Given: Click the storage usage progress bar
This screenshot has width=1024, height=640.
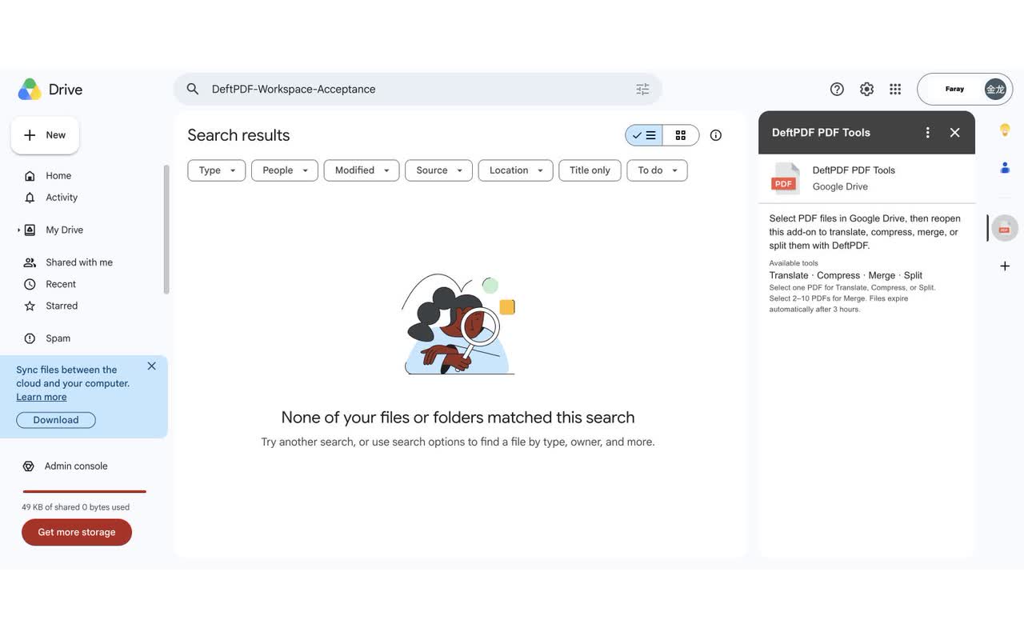Looking at the screenshot, I should (x=85, y=491).
